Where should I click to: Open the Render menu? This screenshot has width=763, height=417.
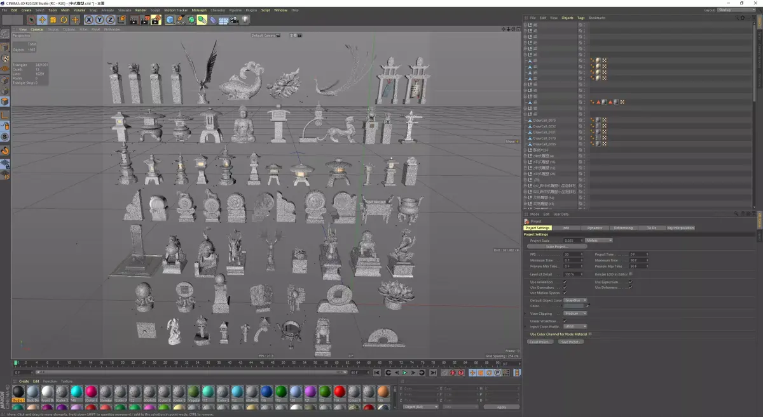tap(141, 10)
